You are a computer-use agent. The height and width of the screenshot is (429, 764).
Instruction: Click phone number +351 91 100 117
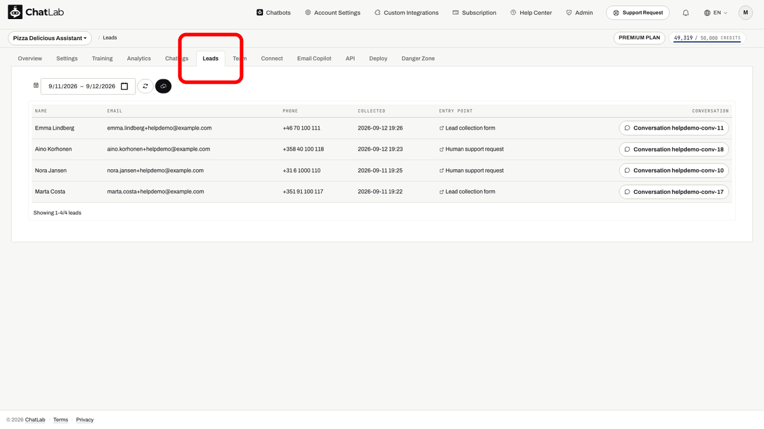(303, 191)
